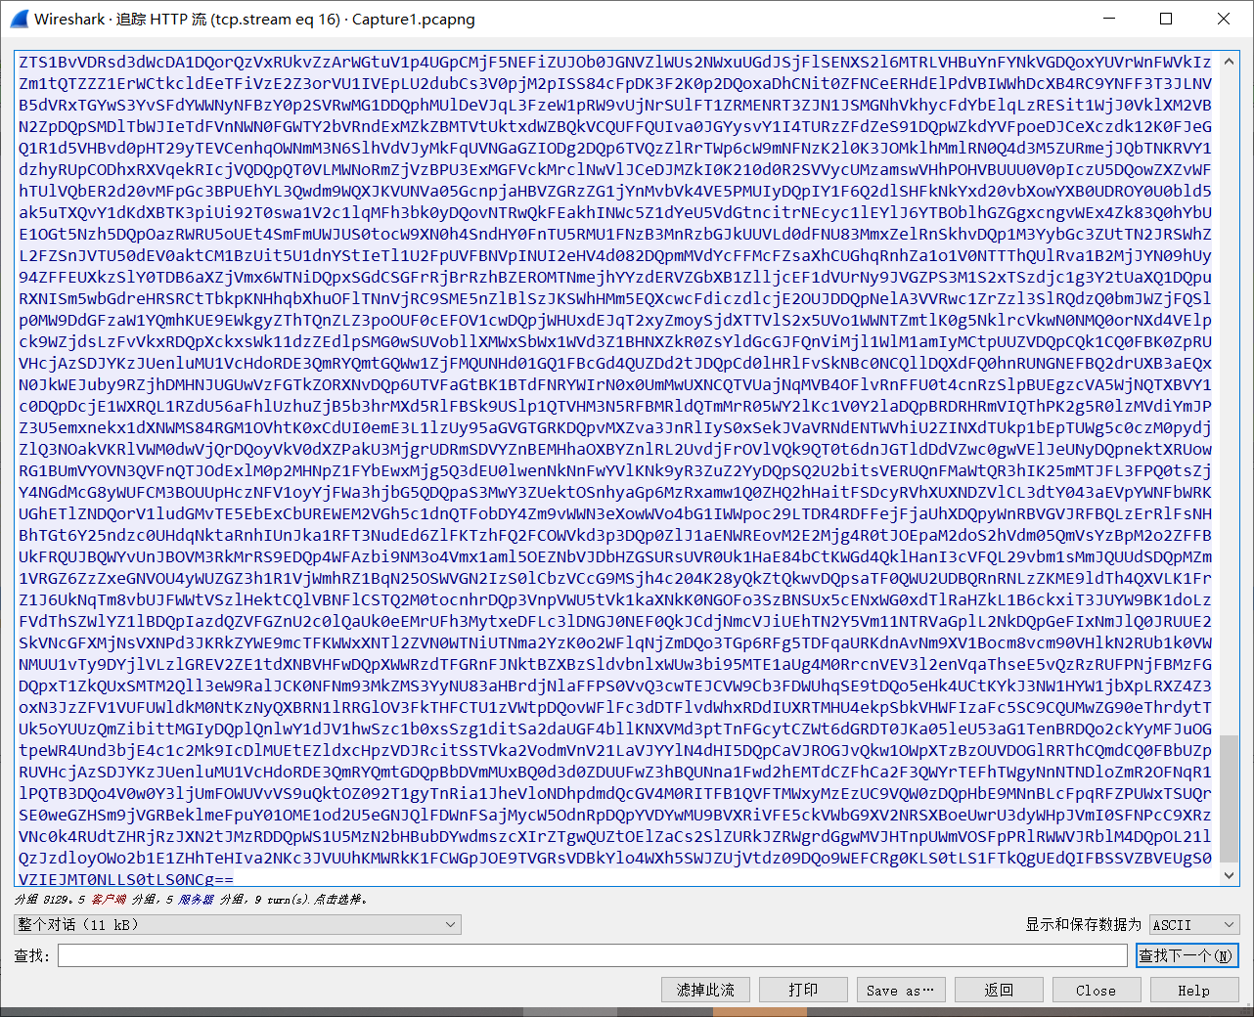
Task: Maximize the follow stream window
Action: 1166,19
